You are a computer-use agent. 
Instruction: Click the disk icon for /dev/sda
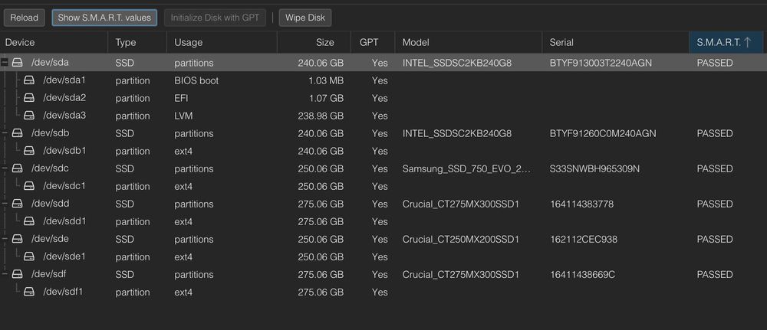tap(18, 63)
